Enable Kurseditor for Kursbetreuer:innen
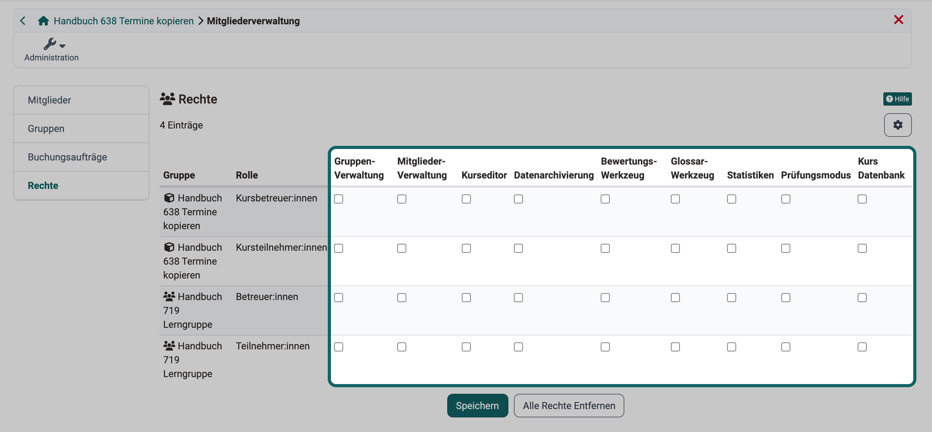Viewport: 932px width, 432px height. coord(466,199)
